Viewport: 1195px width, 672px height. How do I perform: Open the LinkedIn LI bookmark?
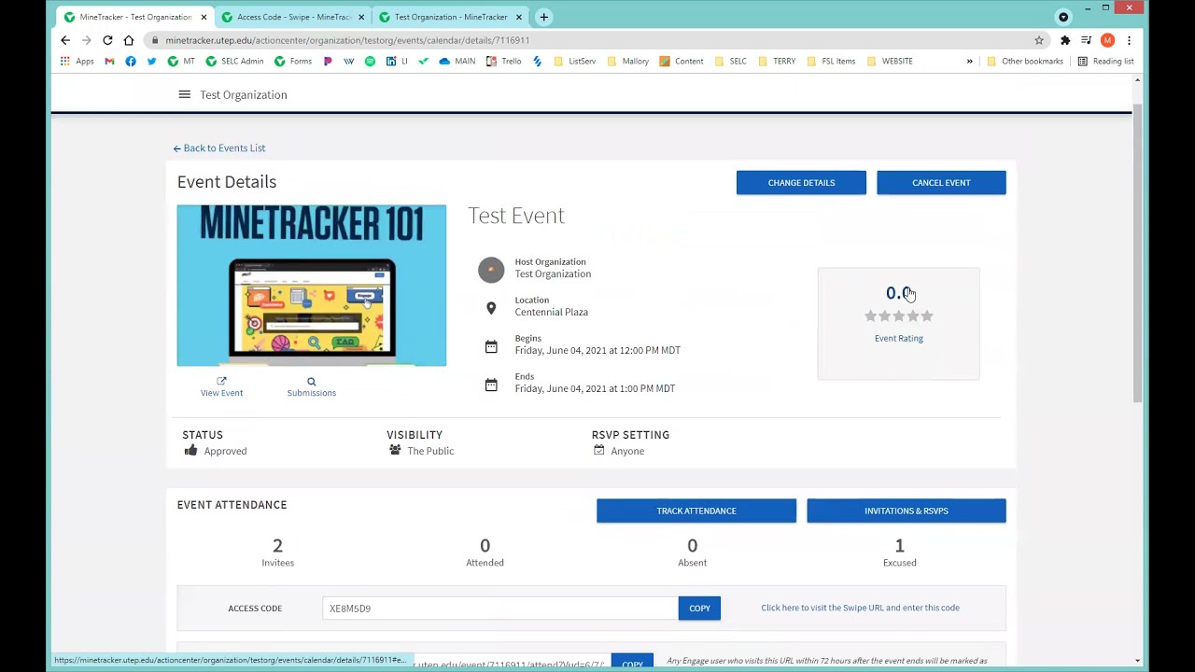click(x=397, y=62)
